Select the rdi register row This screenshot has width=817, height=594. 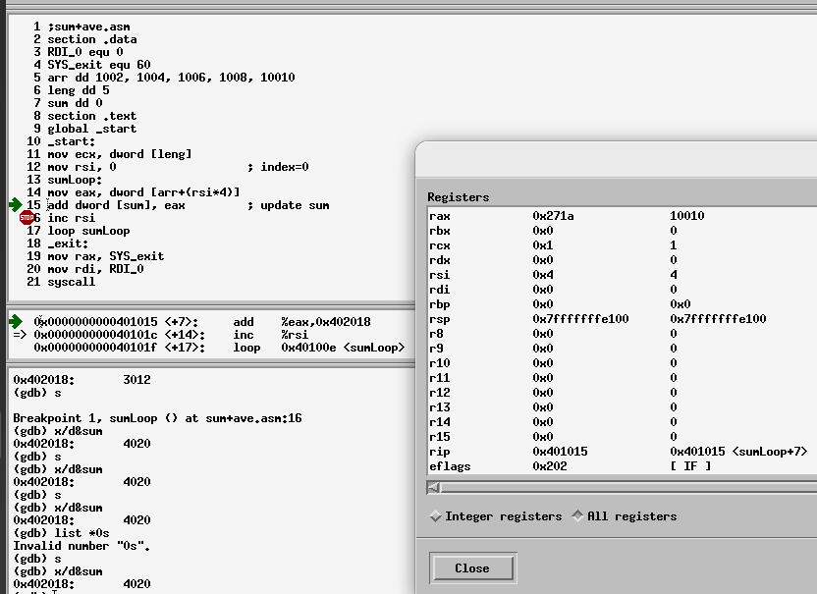click(x=623, y=290)
